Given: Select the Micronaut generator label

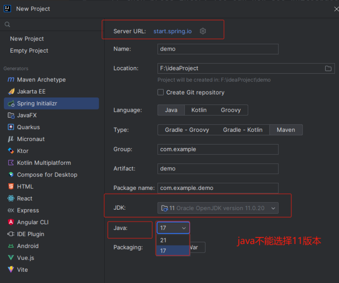Looking at the screenshot, I should 31,139.
